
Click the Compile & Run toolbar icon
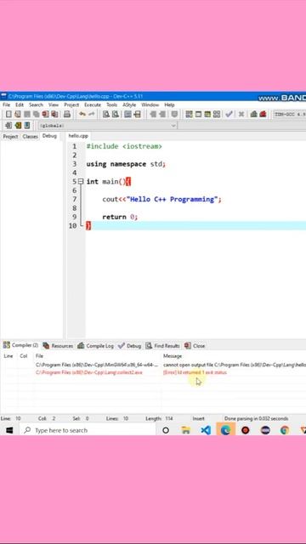207,114
